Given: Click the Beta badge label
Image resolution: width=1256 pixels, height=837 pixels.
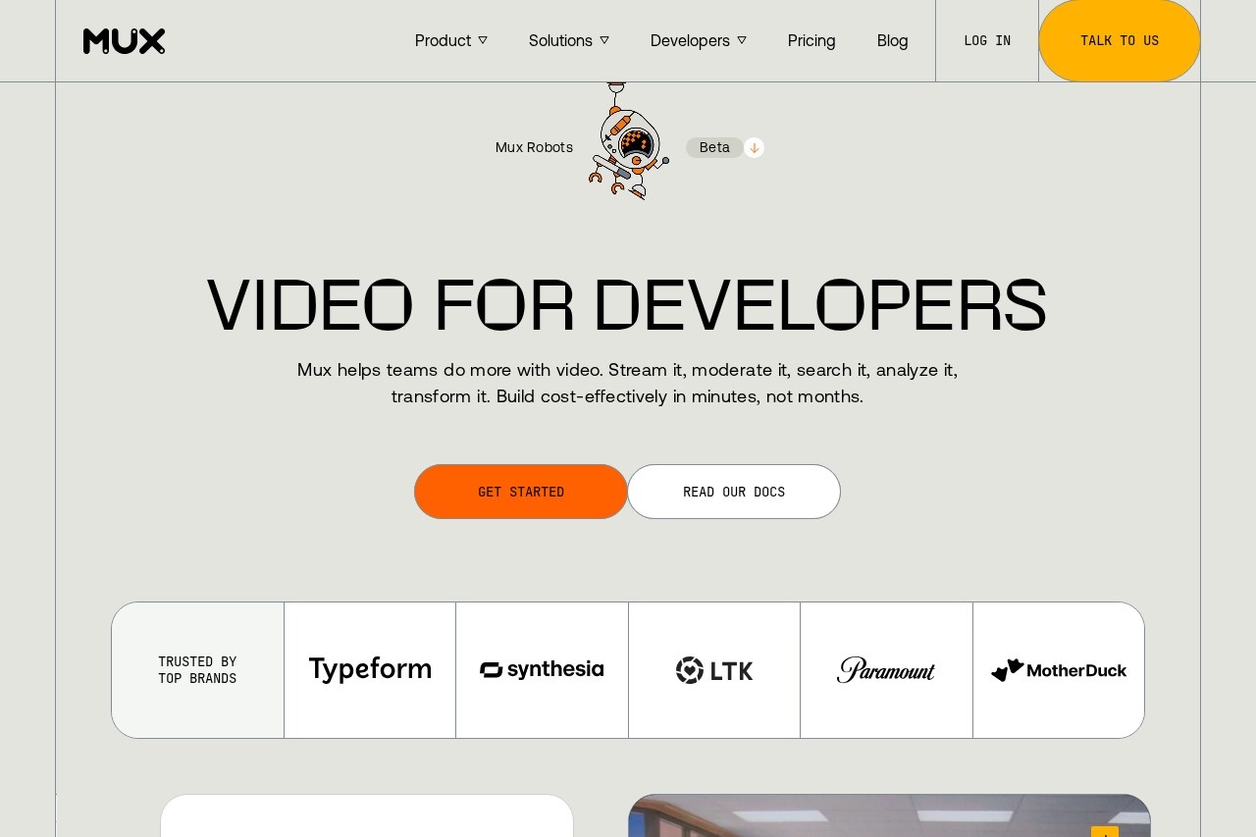Looking at the screenshot, I should [x=714, y=147].
